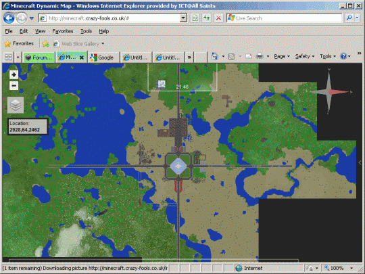Viewport: 365px width, 274px height.
Task: Open the Edit menu
Action: click(x=24, y=31)
